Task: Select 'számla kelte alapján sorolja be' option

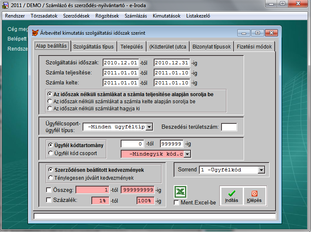Action: (x=50, y=101)
